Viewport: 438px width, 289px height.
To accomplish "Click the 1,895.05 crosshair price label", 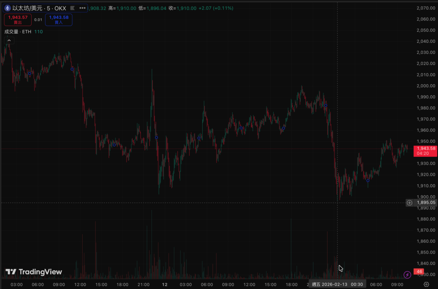I will click(426, 203).
